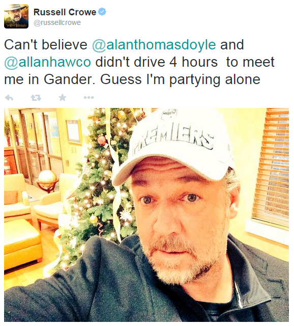This screenshot has height=326, width=294.
Task: Favorite the tweet with the star icon
Action: click(62, 97)
